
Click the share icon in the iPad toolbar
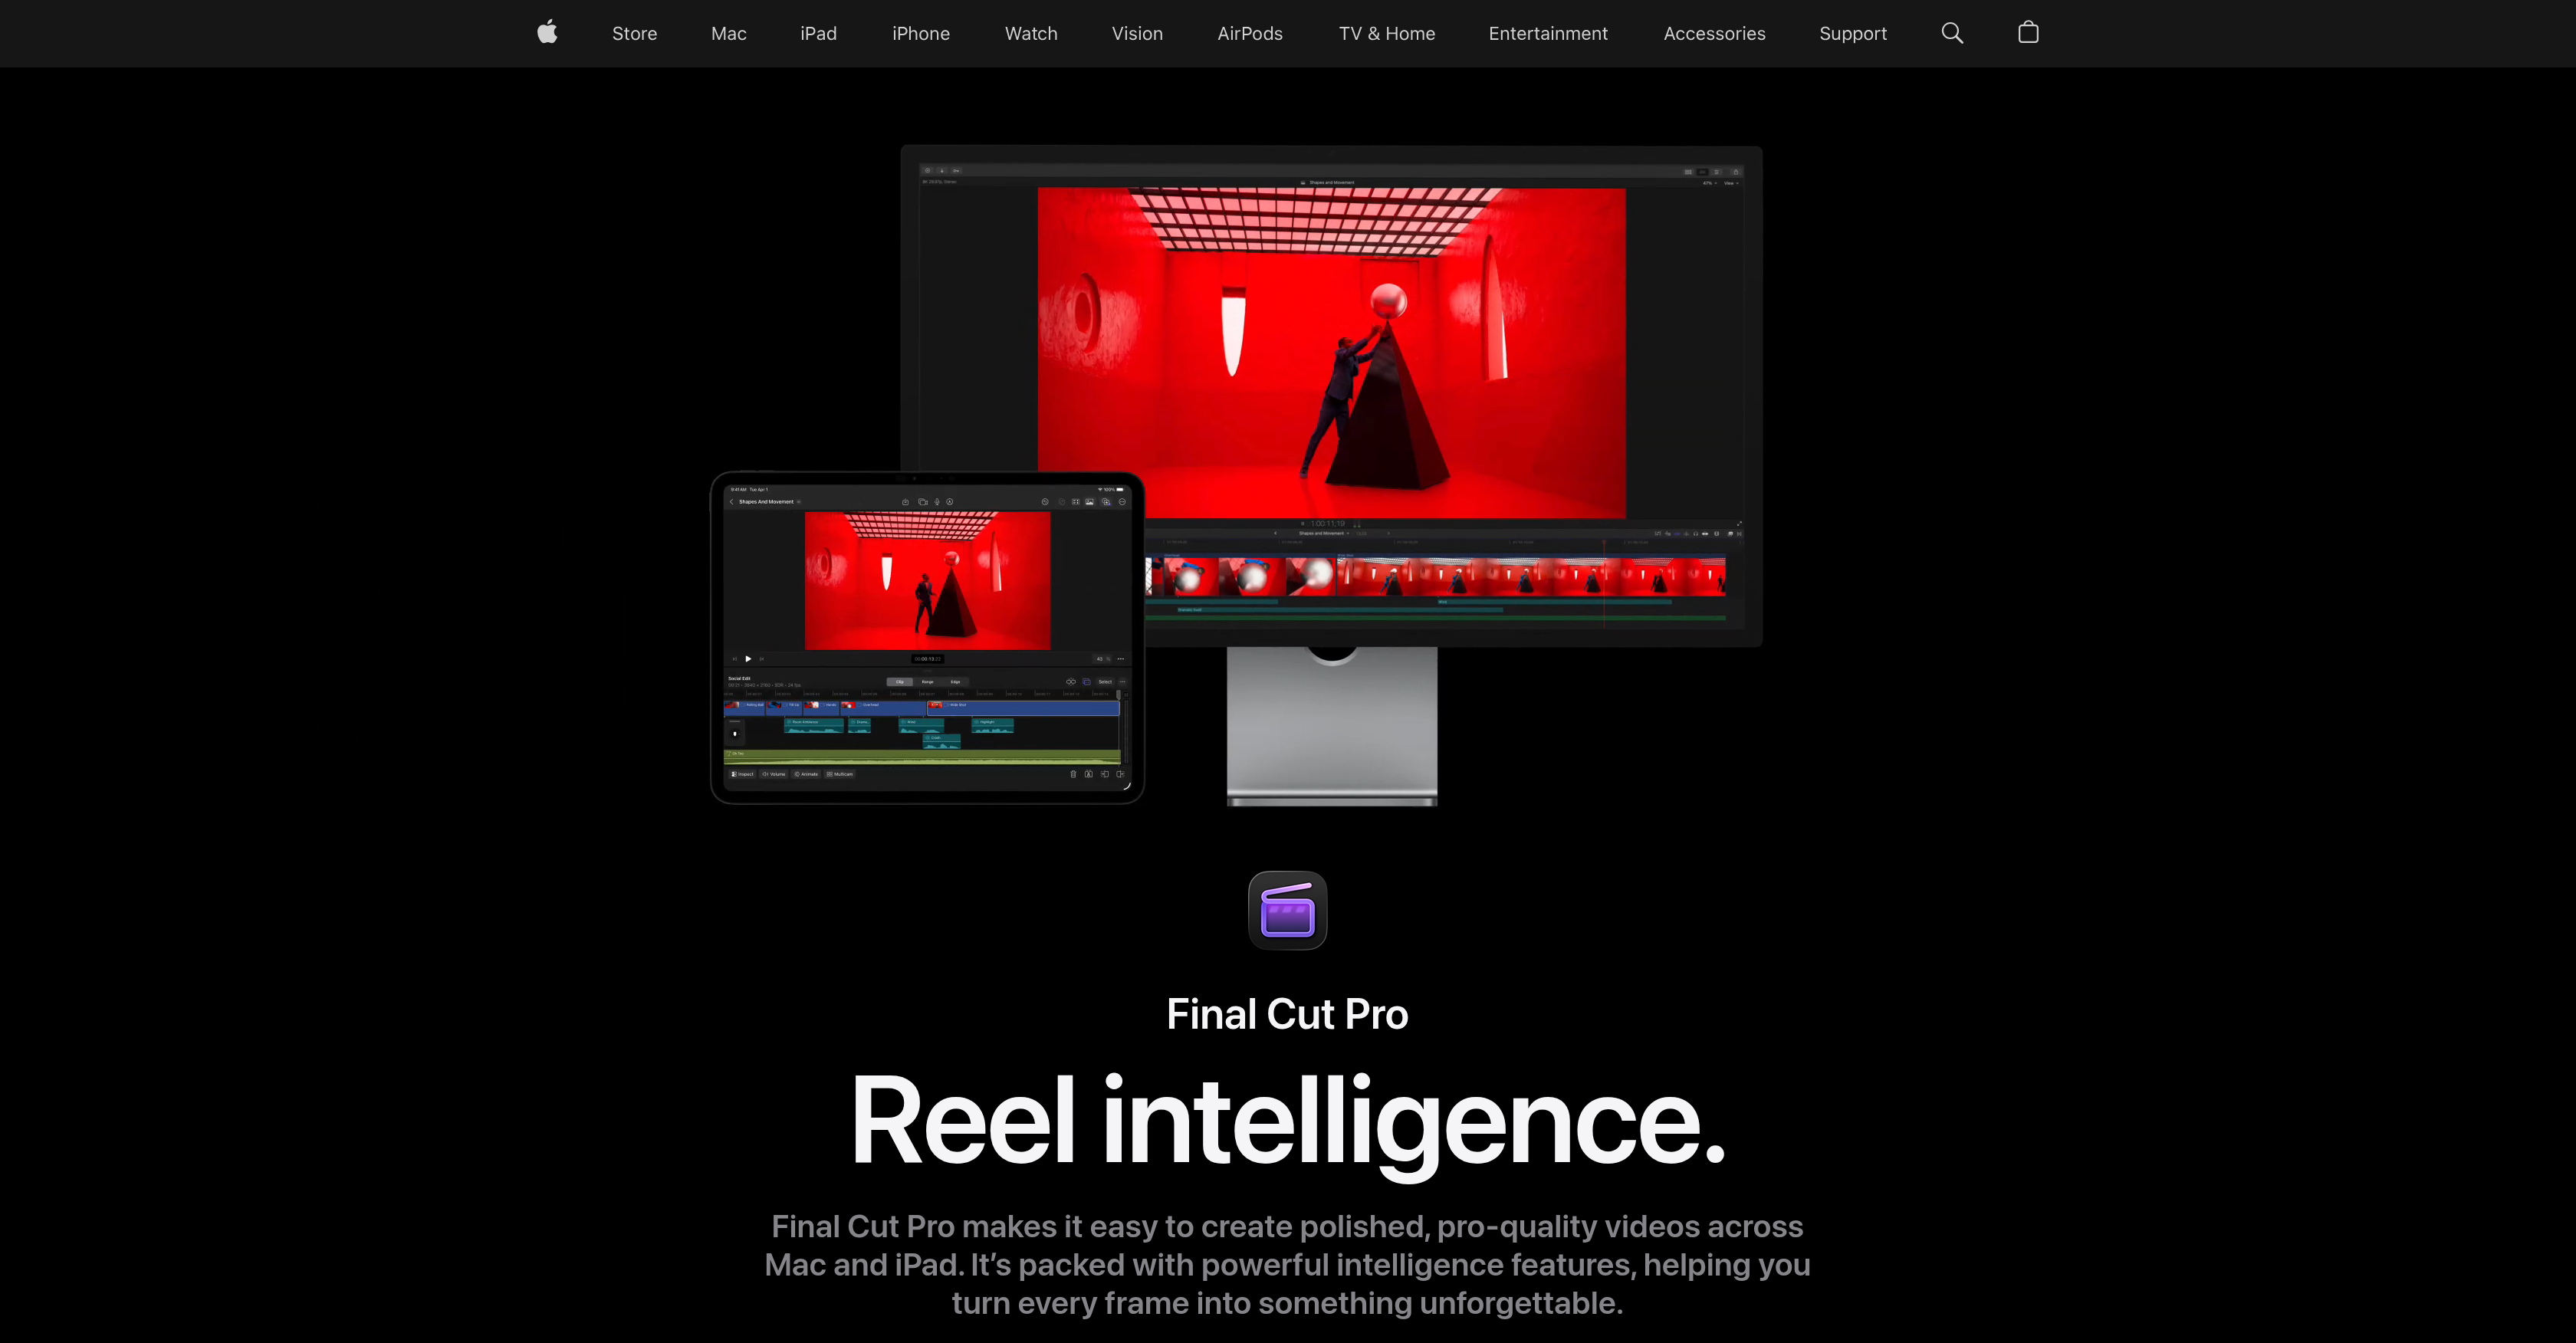tap(906, 502)
